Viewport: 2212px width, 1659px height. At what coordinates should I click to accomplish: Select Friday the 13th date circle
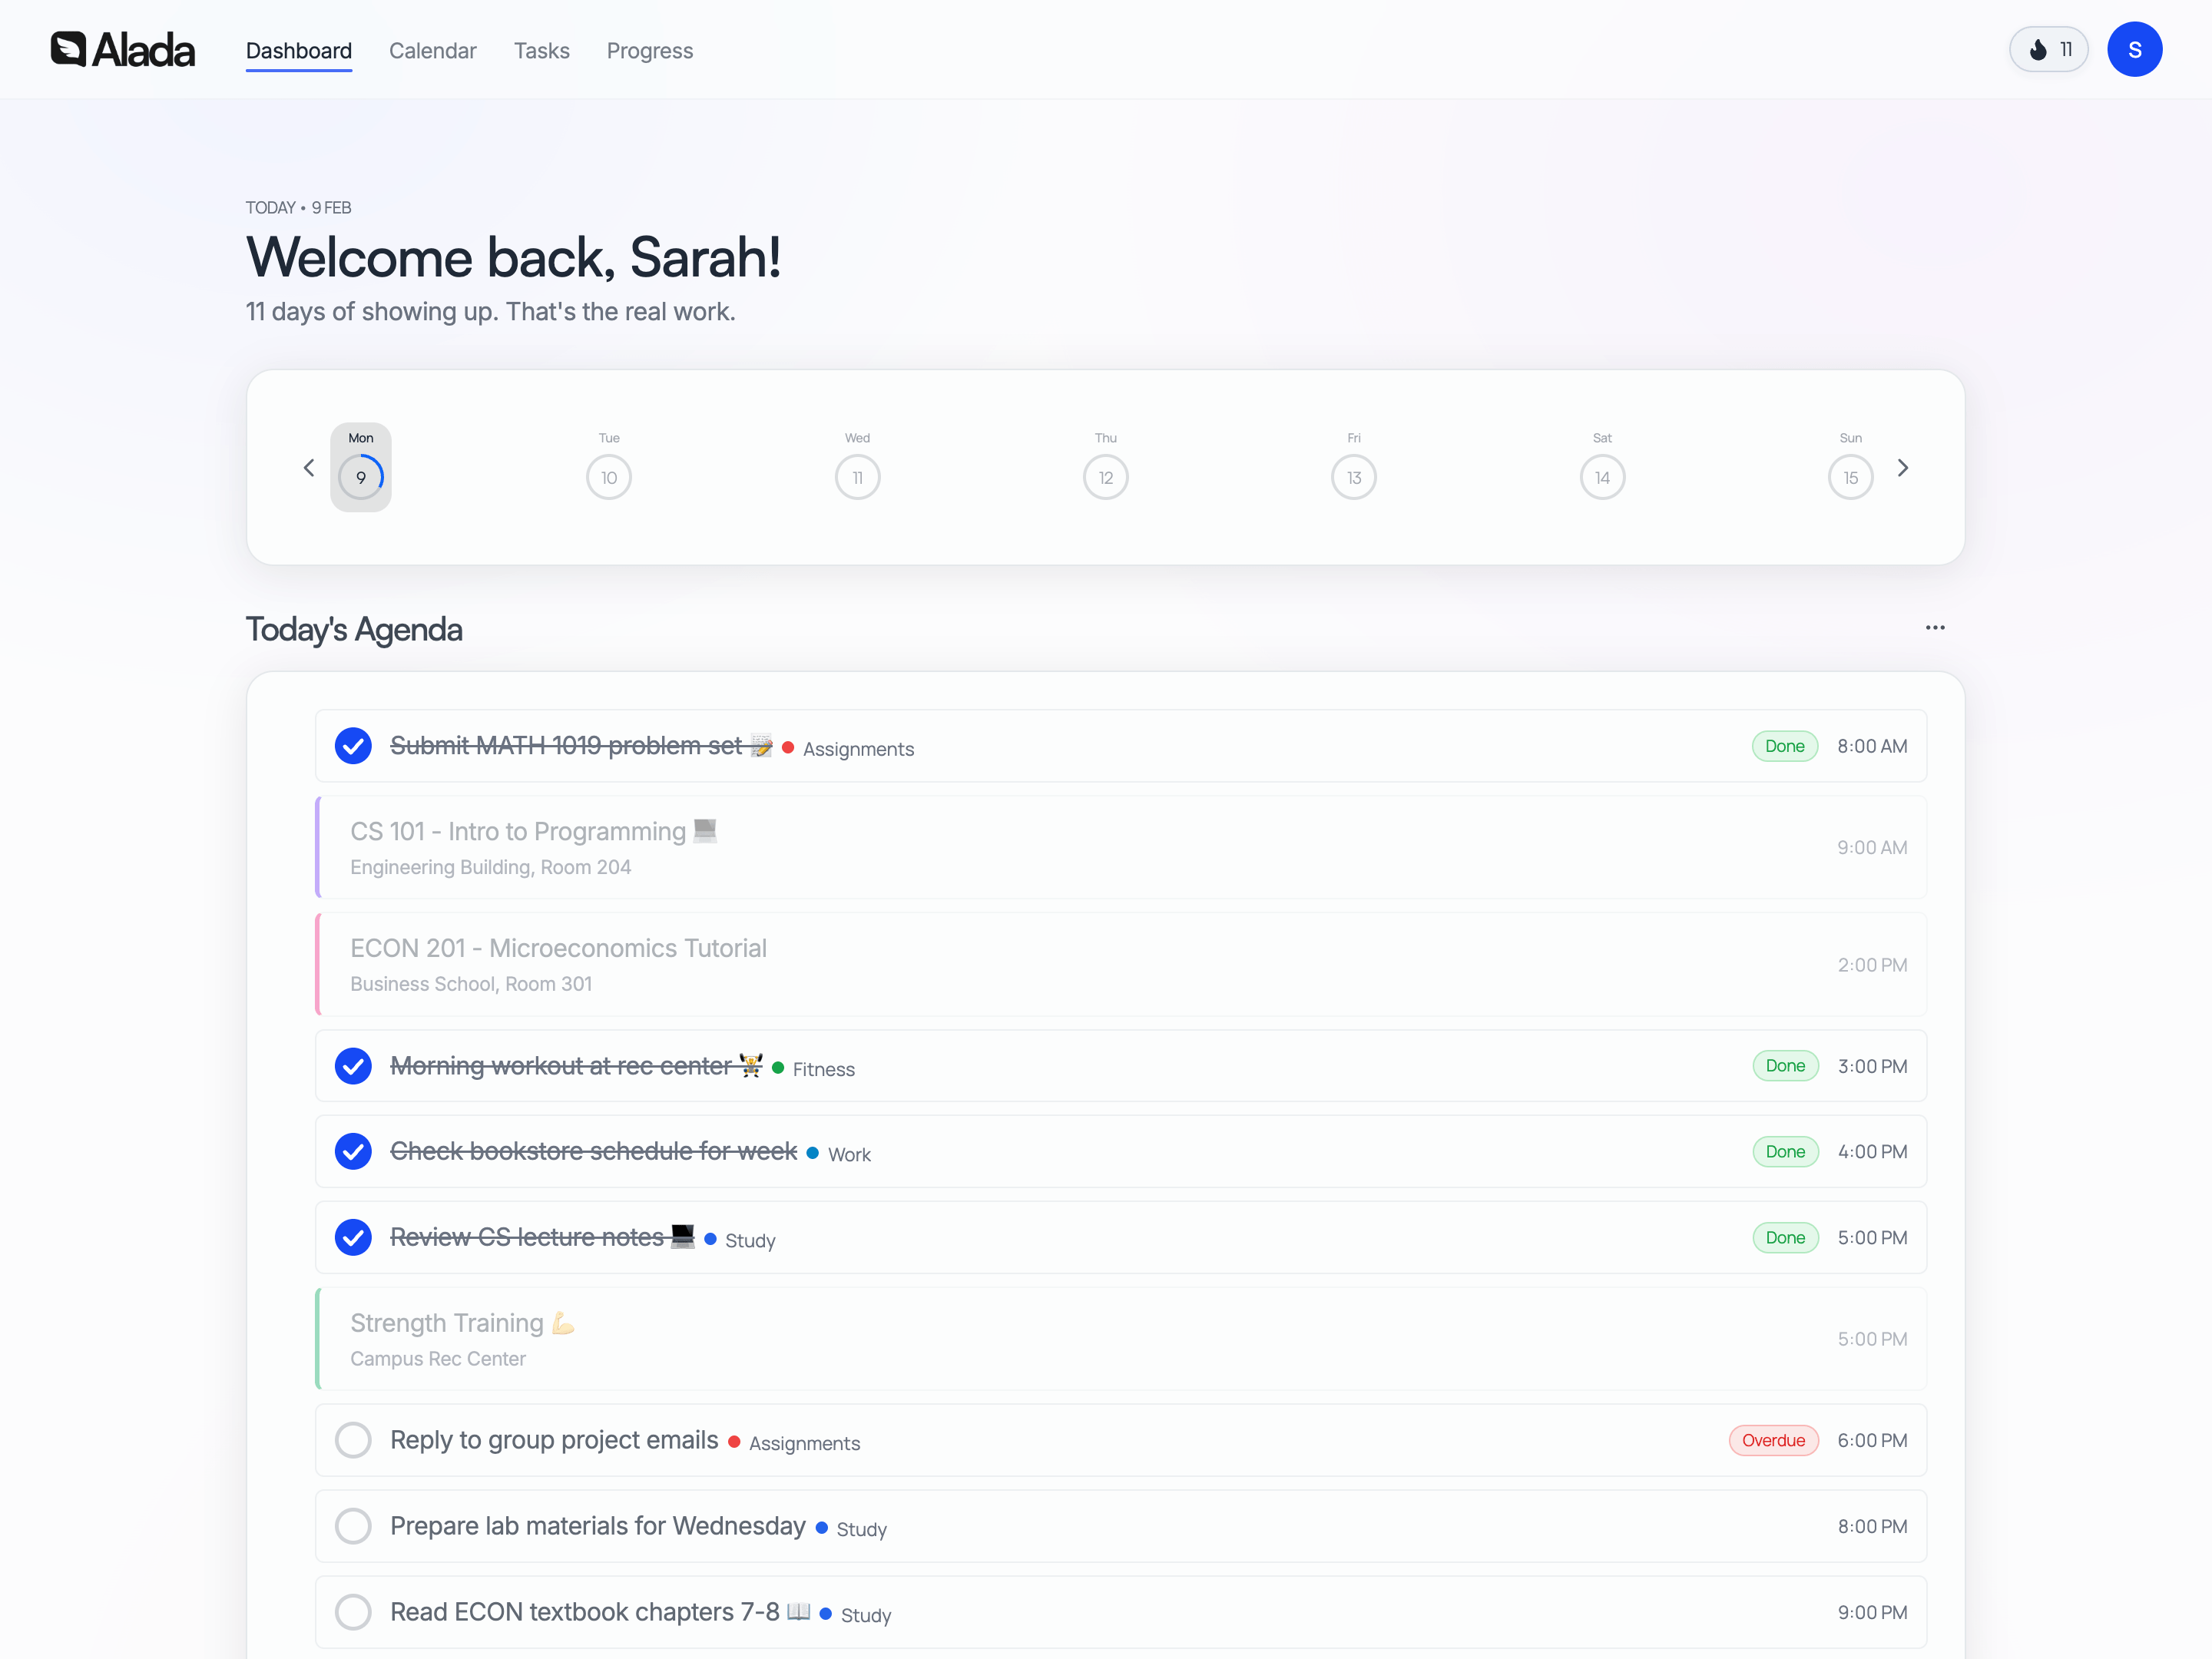tap(1353, 477)
